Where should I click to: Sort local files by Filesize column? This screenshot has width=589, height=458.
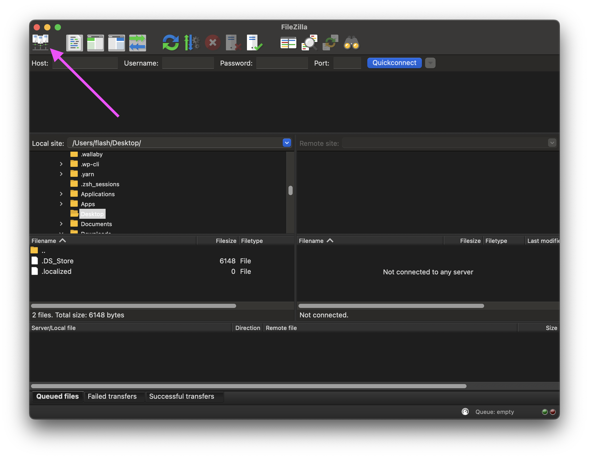(225, 241)
